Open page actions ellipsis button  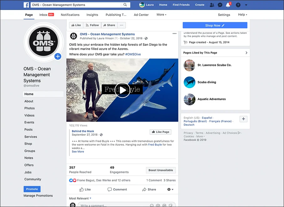121,25
